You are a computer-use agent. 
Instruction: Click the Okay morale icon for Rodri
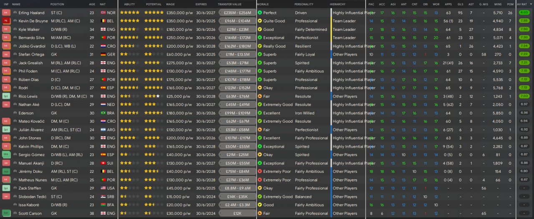(x=259, y=88)
